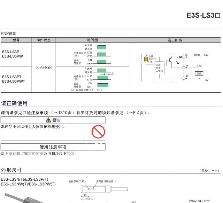This screenshot has width=223, height=203.
Task: Click the 本产品不可以作为人体保护检测使用 sentence
Action: point(33,126)
